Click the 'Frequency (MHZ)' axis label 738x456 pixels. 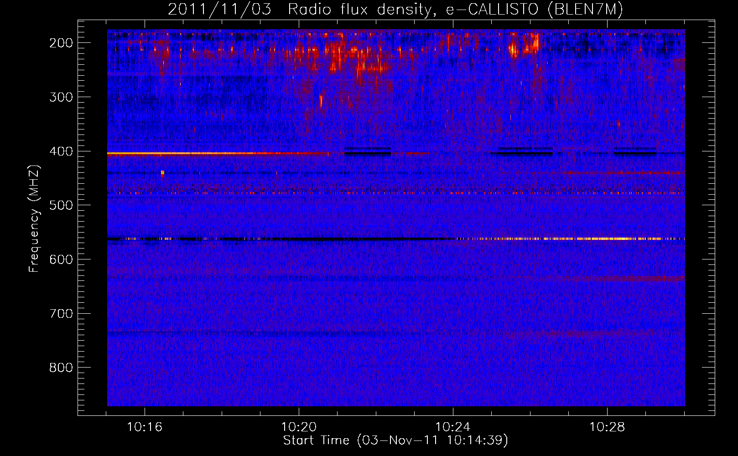[x=34, y=219]
